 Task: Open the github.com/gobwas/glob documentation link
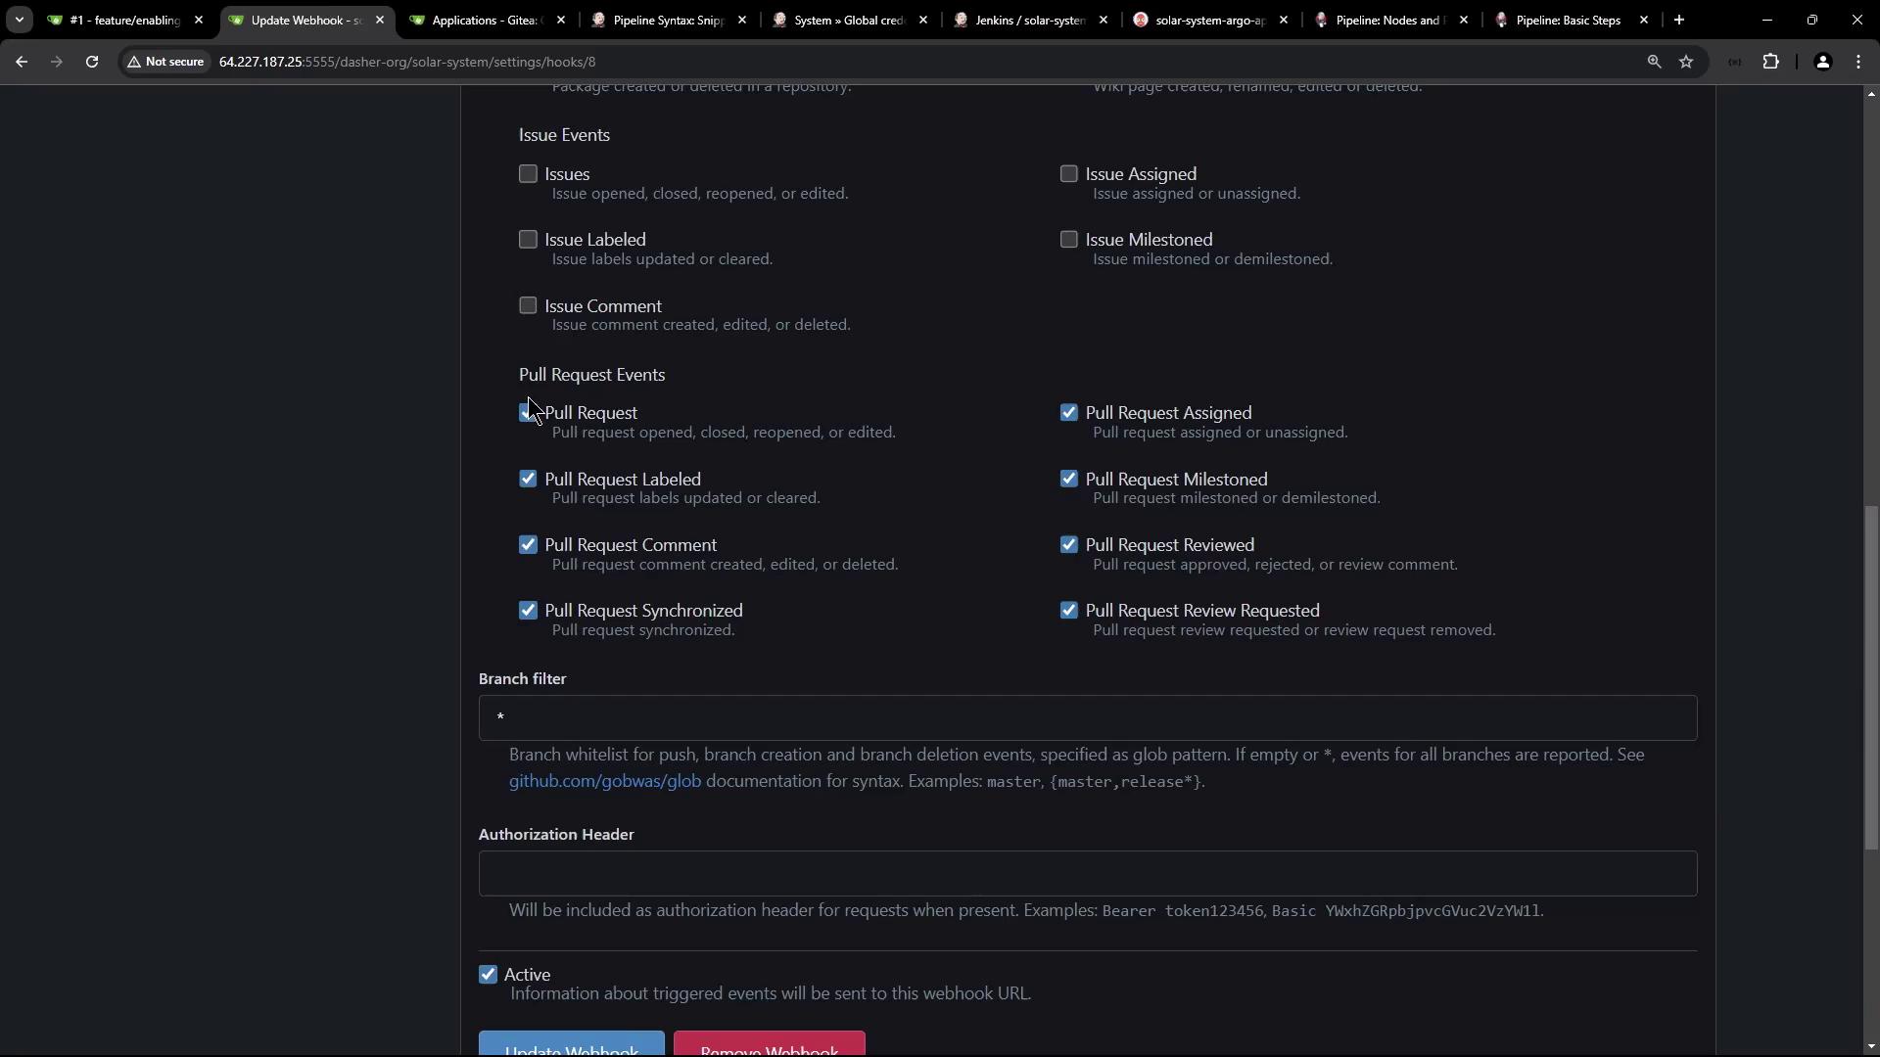[x=604, y=781]
